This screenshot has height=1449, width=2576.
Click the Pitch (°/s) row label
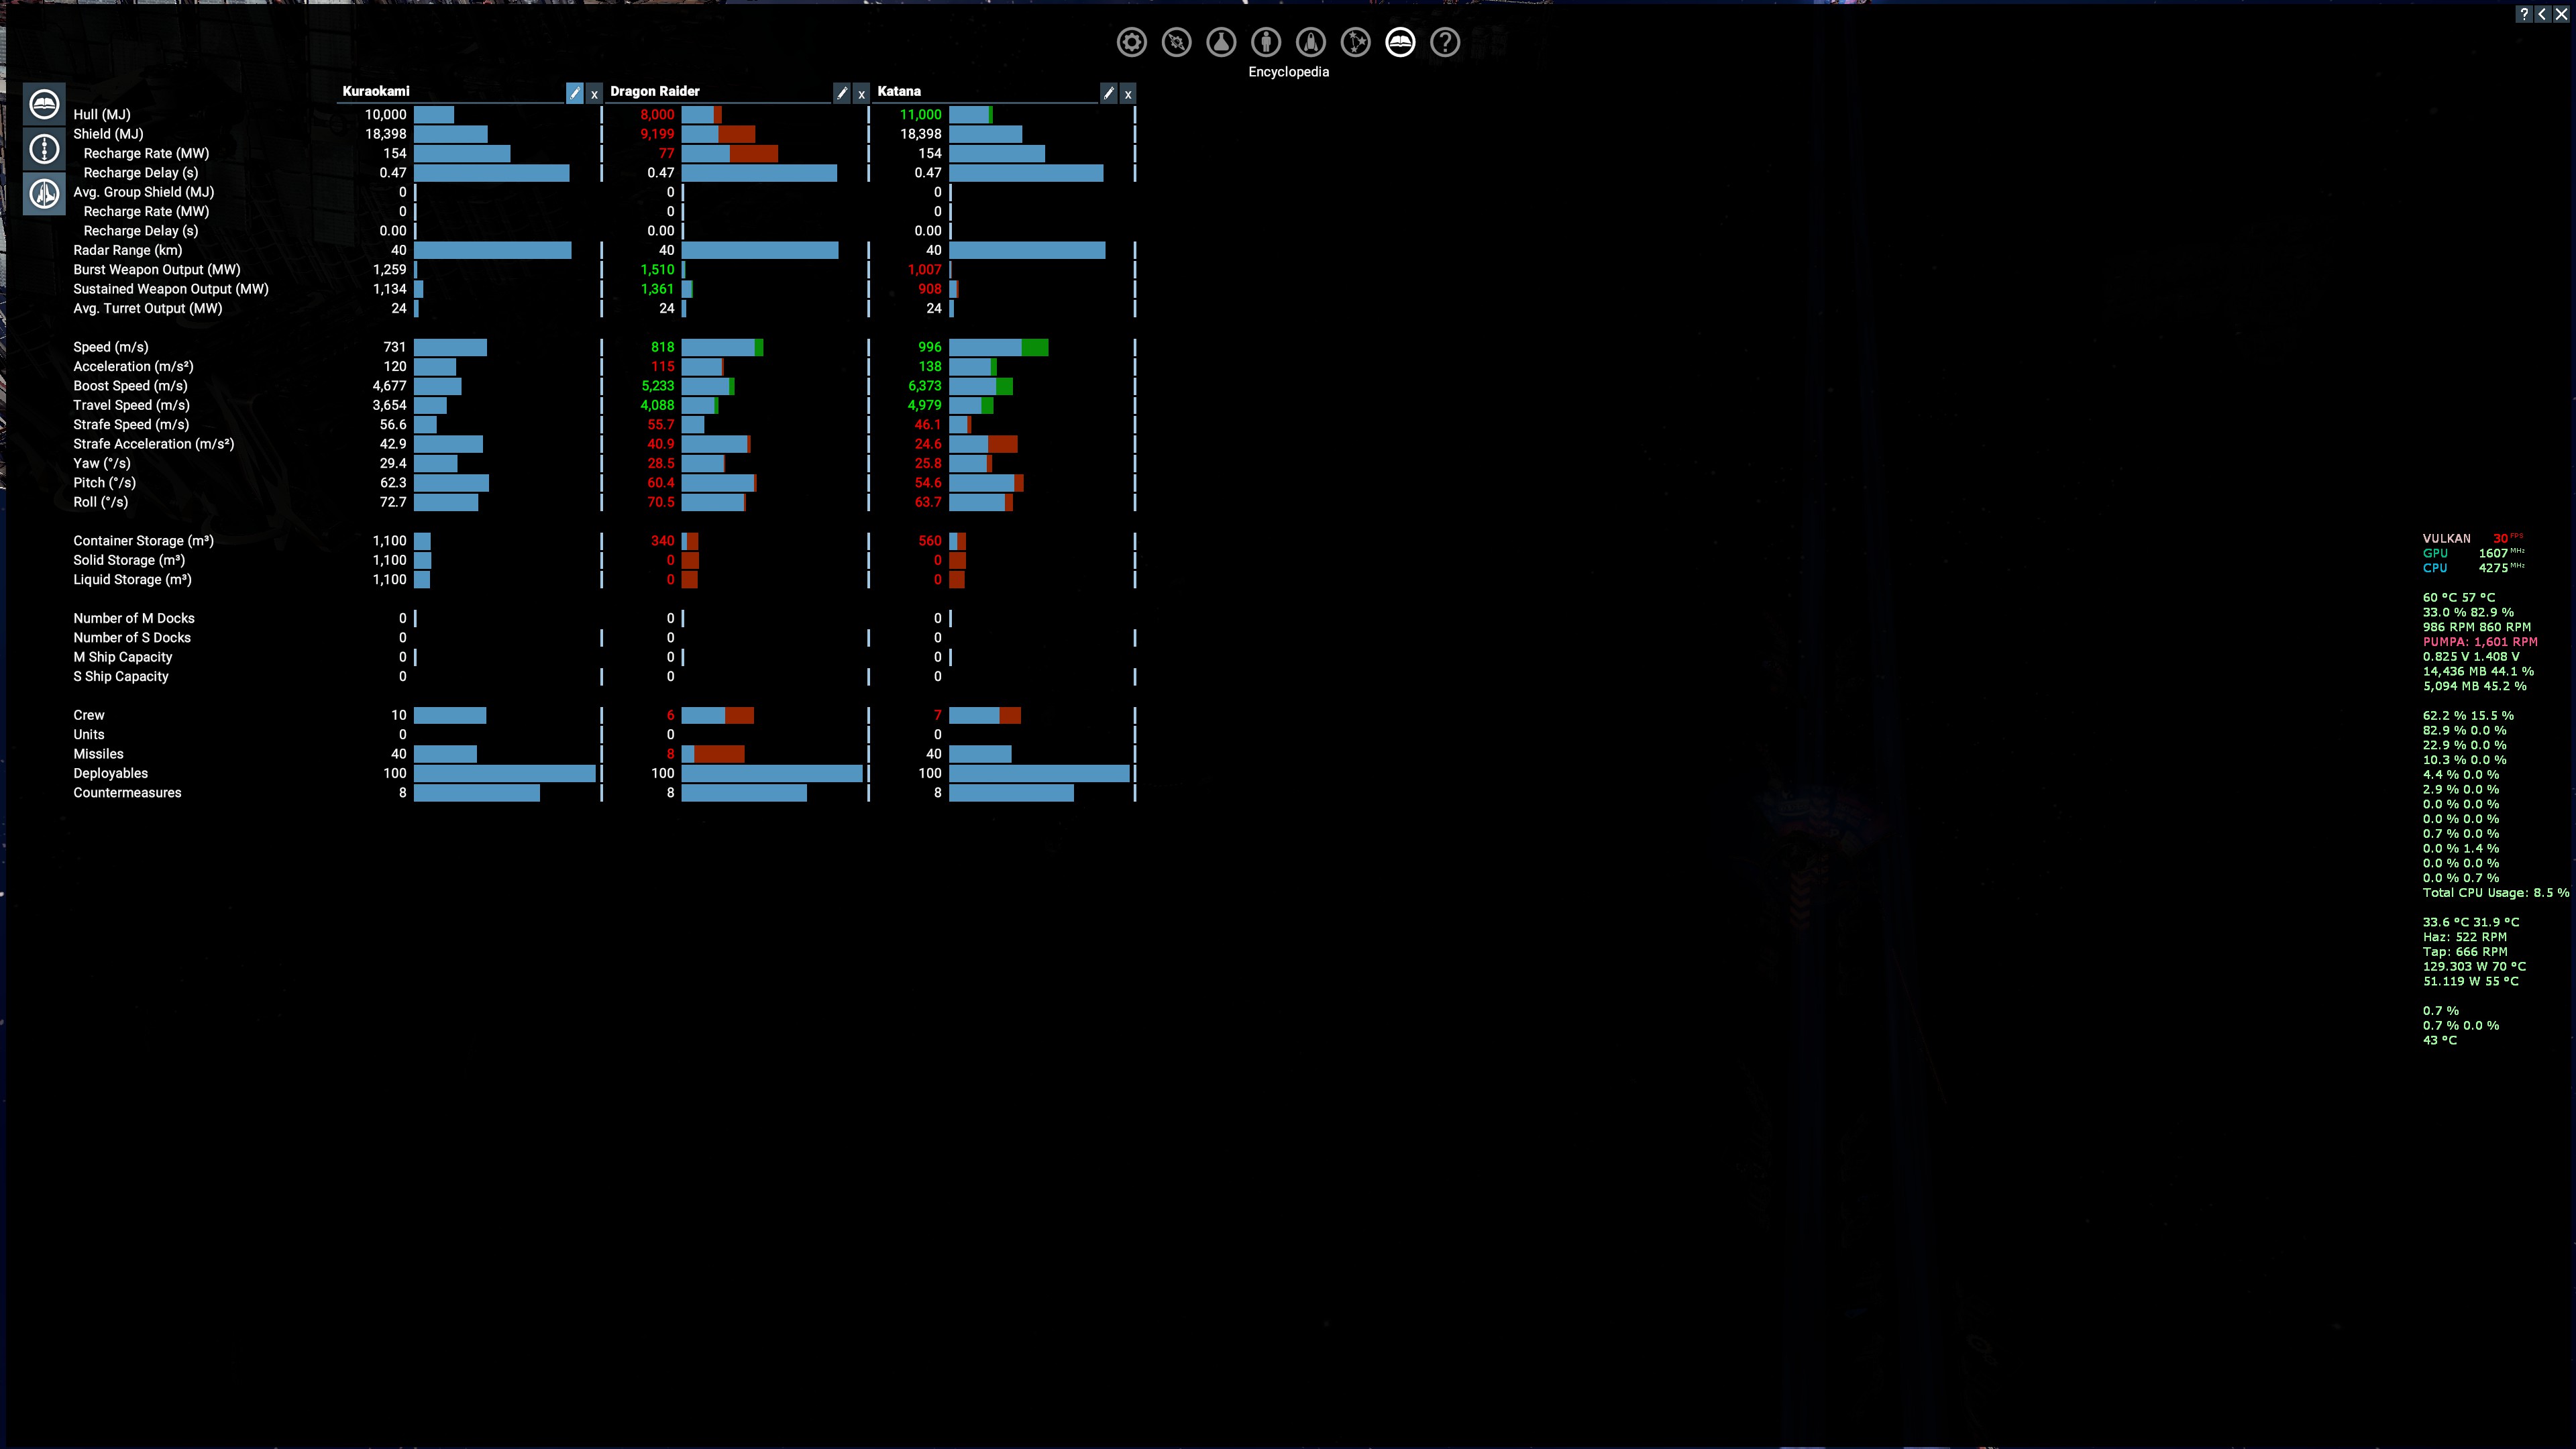coord(105,483)
